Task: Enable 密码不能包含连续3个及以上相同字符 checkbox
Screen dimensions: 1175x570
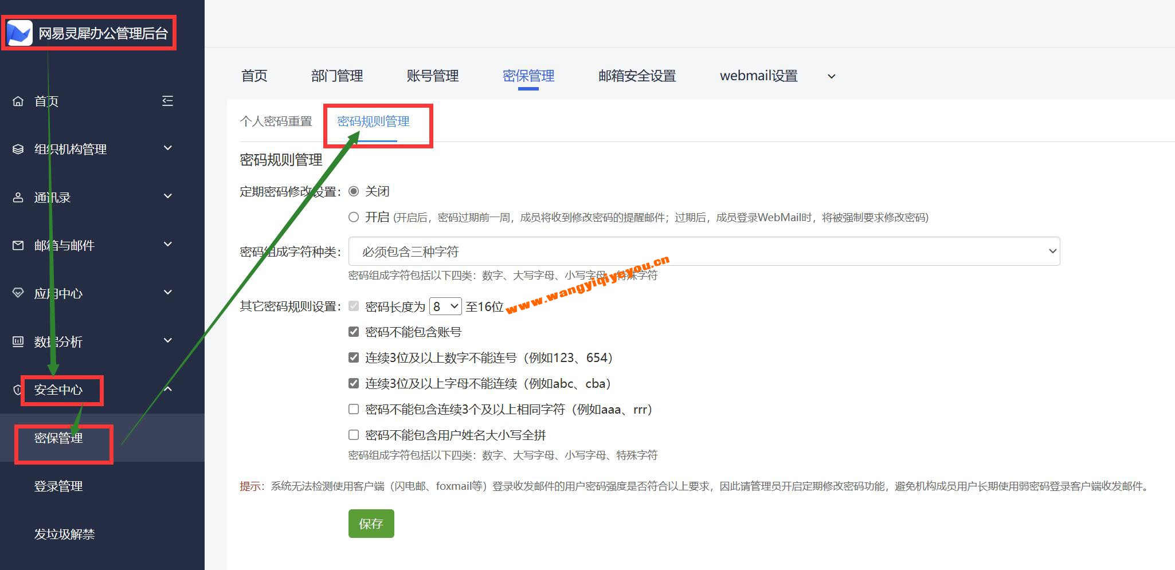Action: click(x=354, y=409)
